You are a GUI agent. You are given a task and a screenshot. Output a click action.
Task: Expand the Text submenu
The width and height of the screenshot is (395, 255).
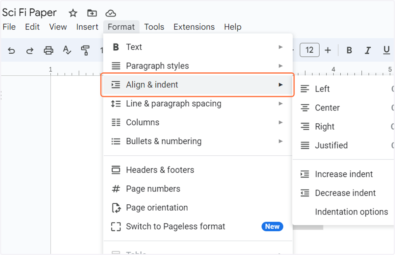[198, 47]
